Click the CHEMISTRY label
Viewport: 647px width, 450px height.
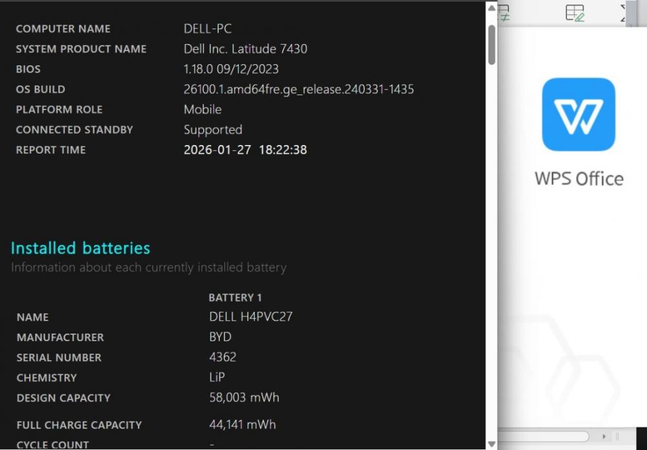click(47, 378)
